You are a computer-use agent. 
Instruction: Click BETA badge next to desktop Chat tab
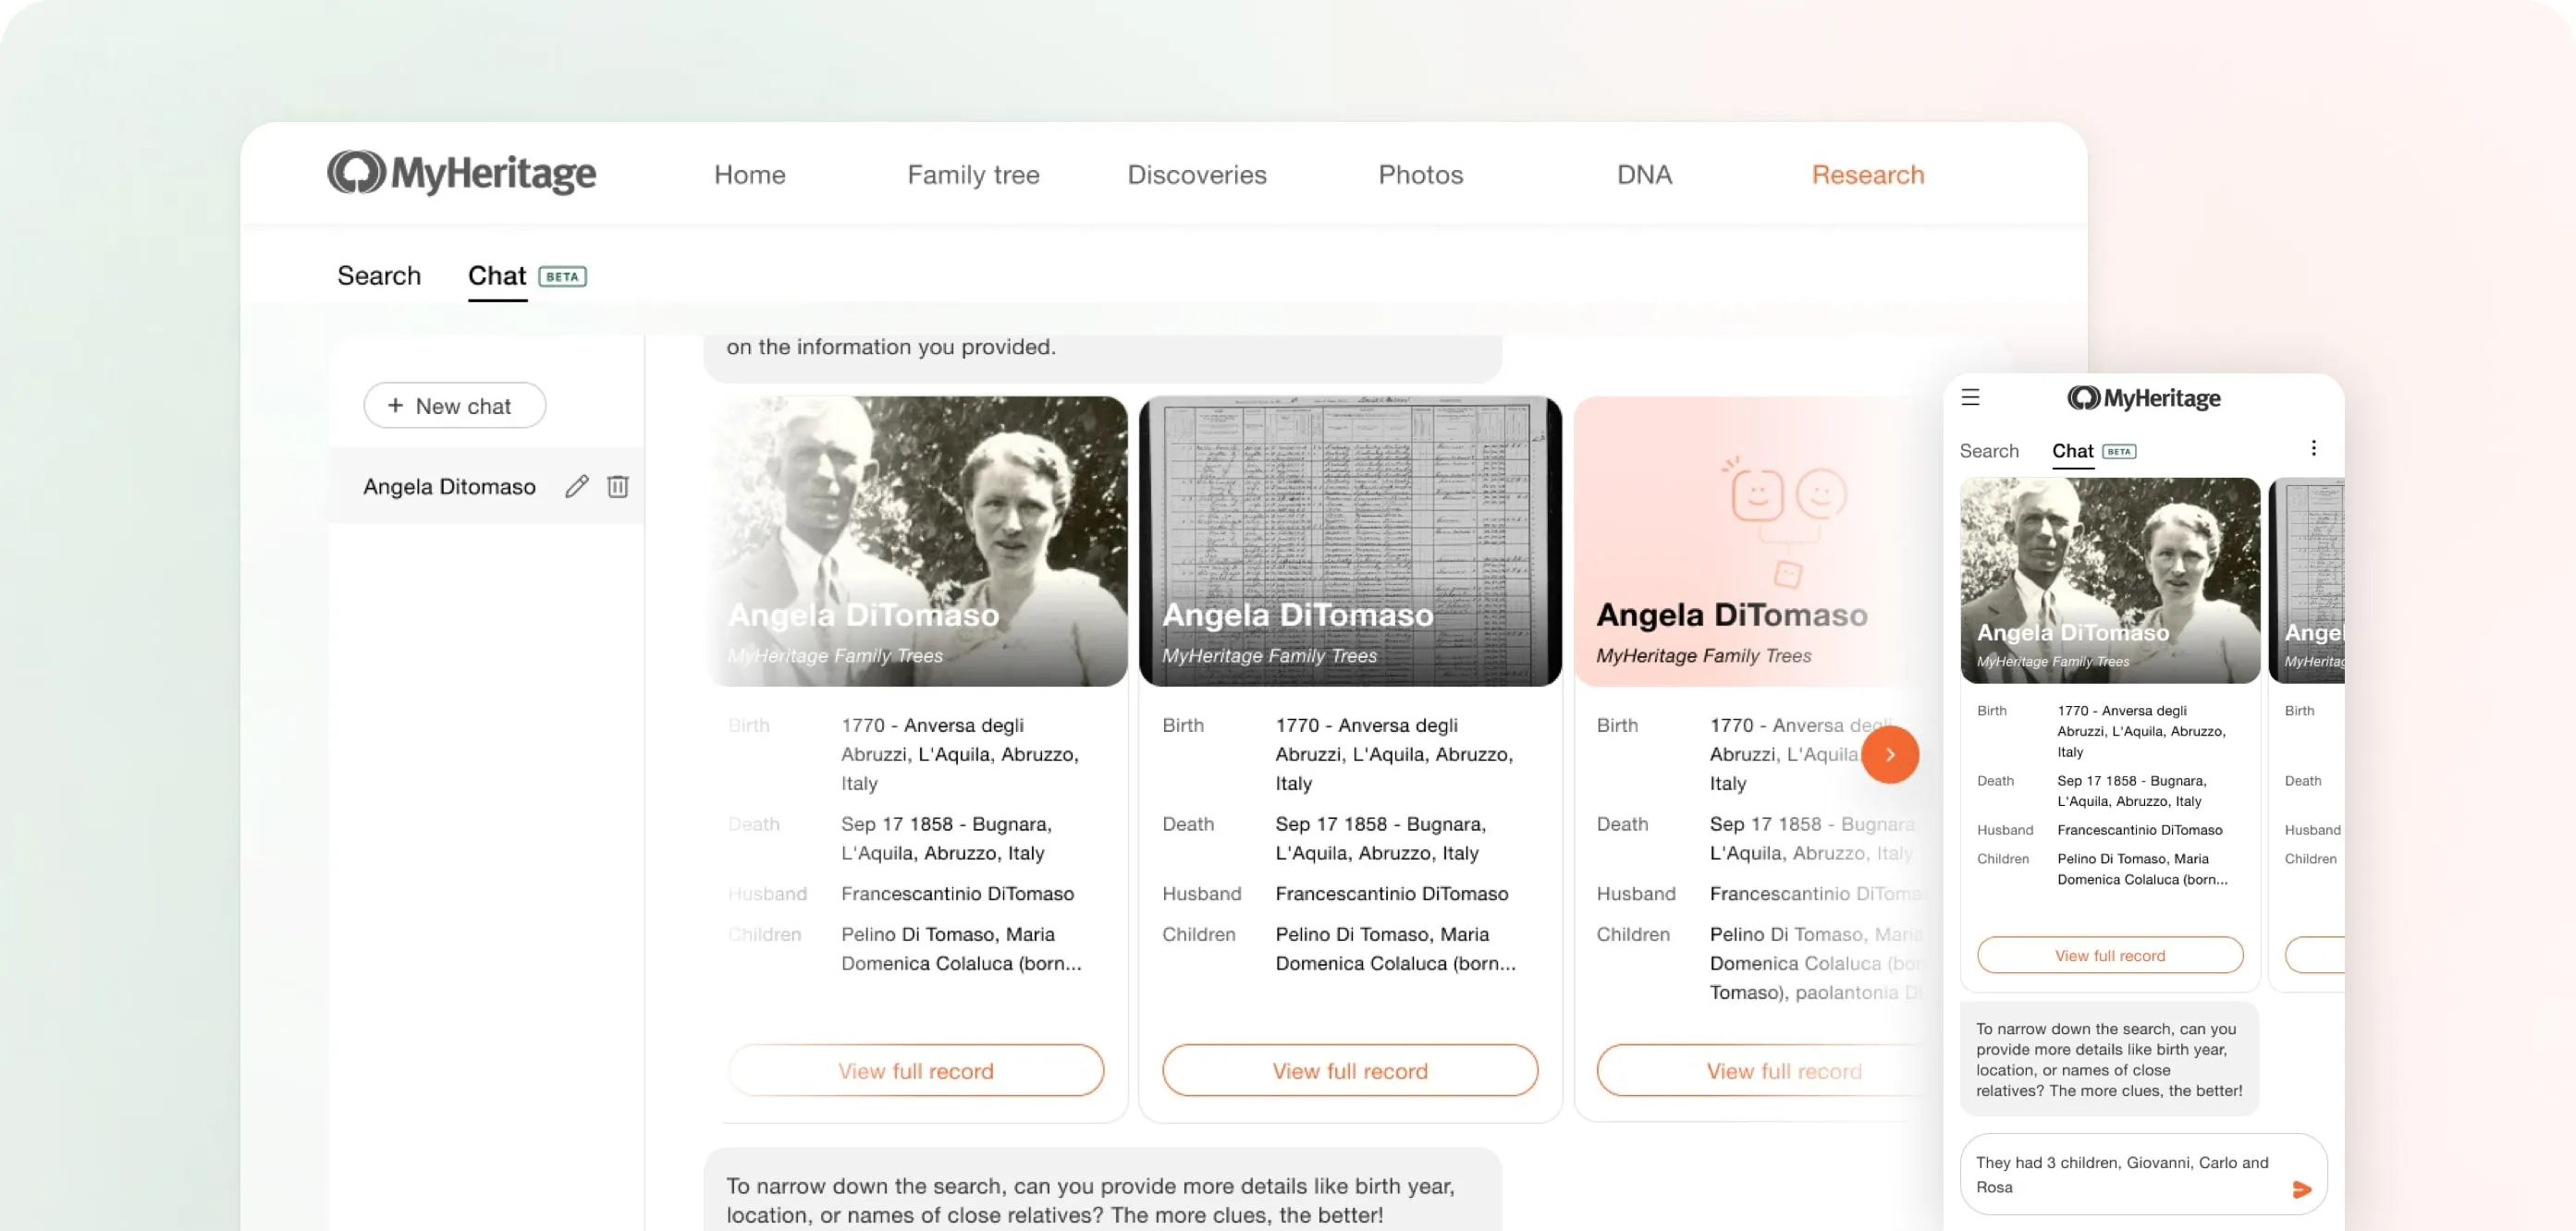click(562, 276)
